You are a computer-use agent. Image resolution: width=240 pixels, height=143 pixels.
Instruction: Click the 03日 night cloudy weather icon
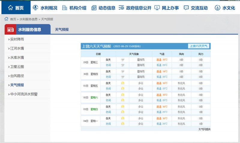[x=123, y=112]
